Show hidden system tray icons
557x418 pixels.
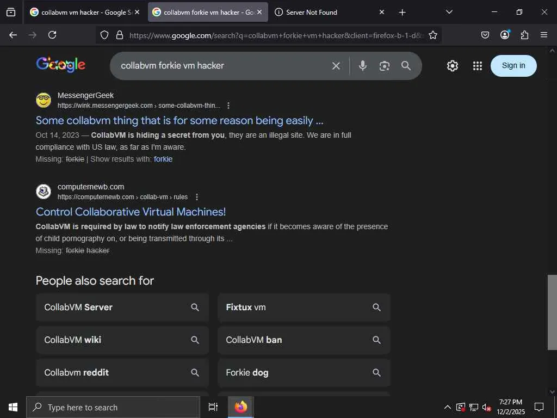(448, 407)
